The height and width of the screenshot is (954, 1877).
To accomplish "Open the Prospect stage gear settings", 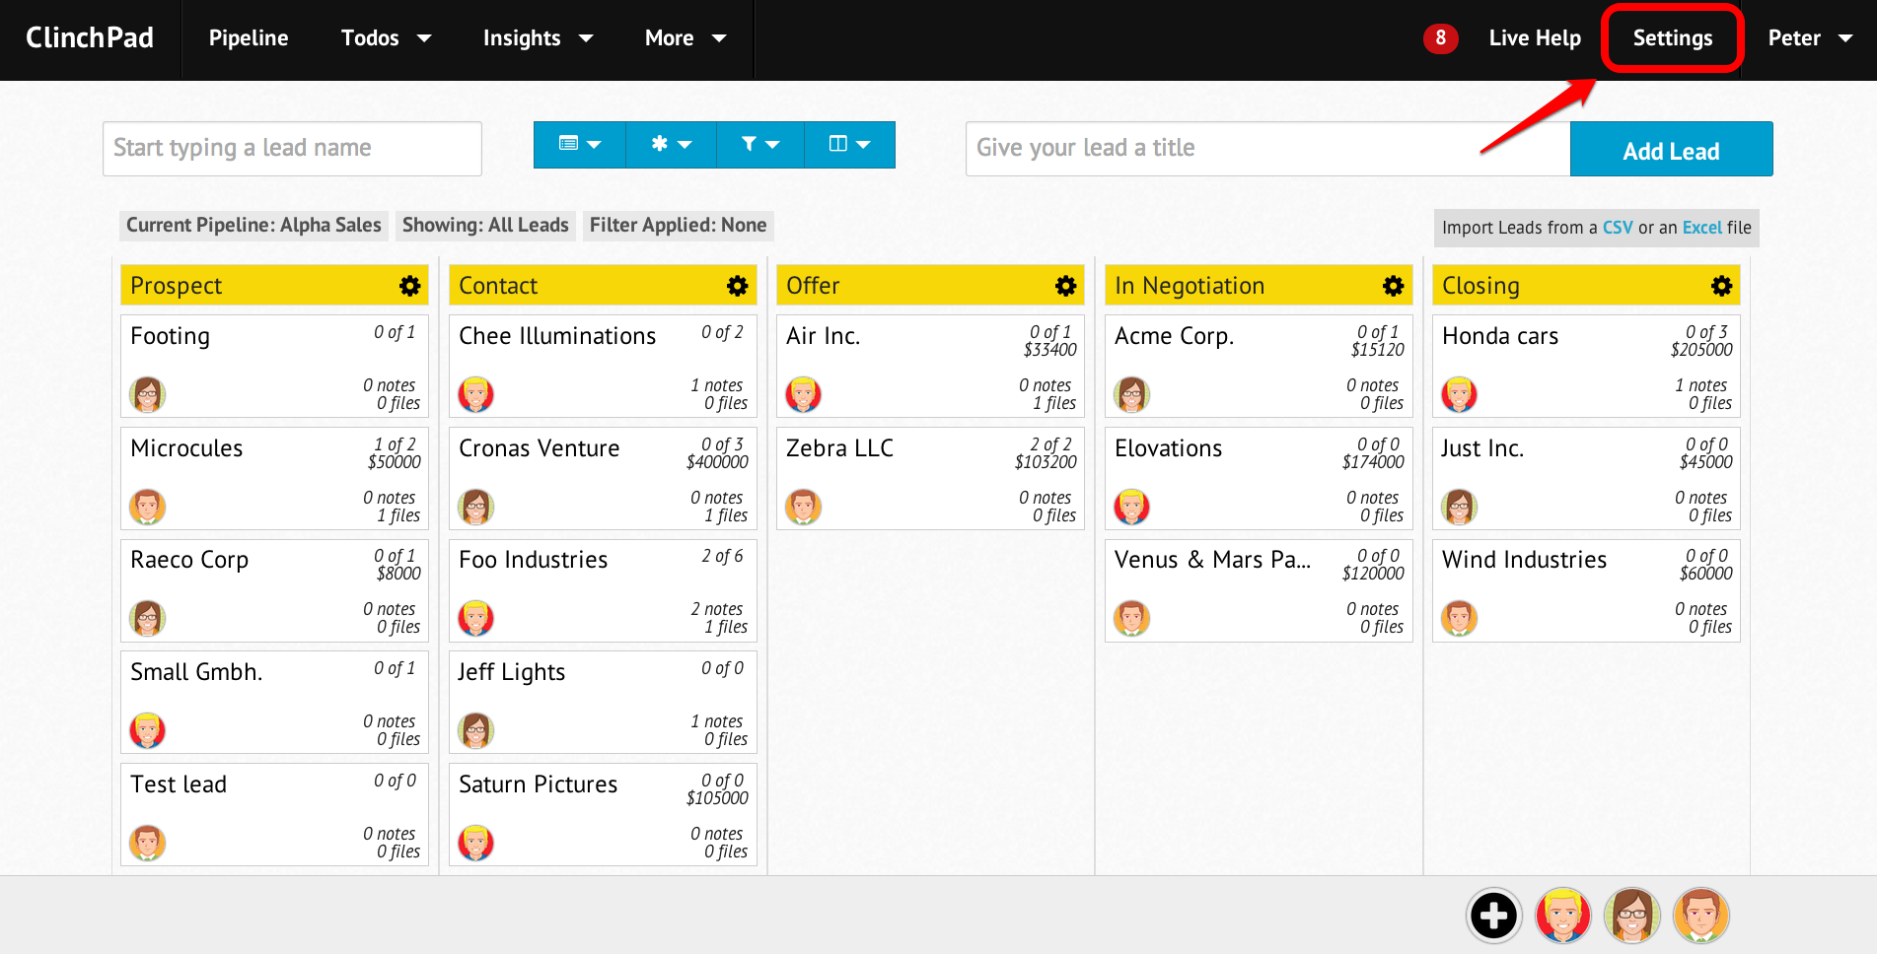I will [x=409, y=286].
